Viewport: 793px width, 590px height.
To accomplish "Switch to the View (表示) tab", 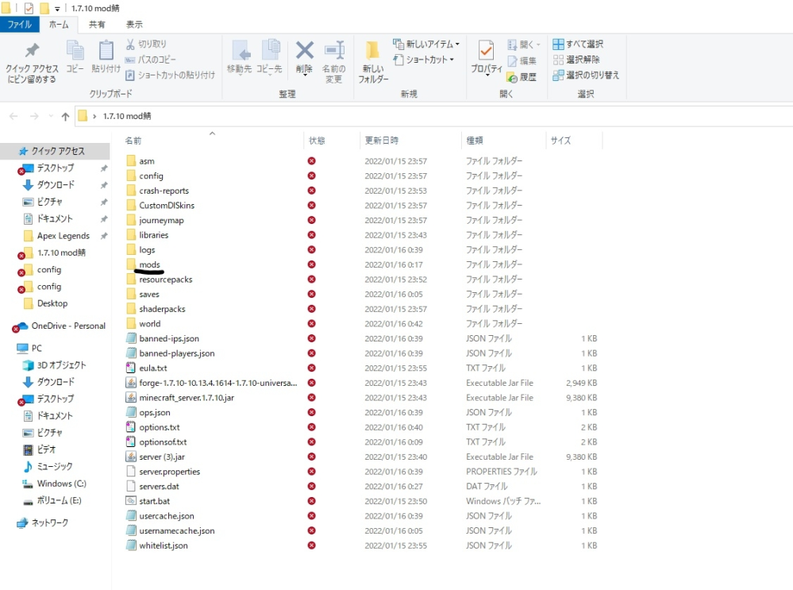I will coord(134,25).
